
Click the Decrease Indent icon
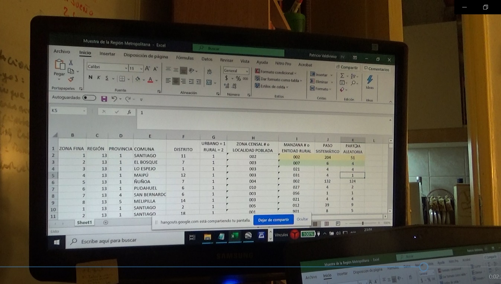(191, 82)
